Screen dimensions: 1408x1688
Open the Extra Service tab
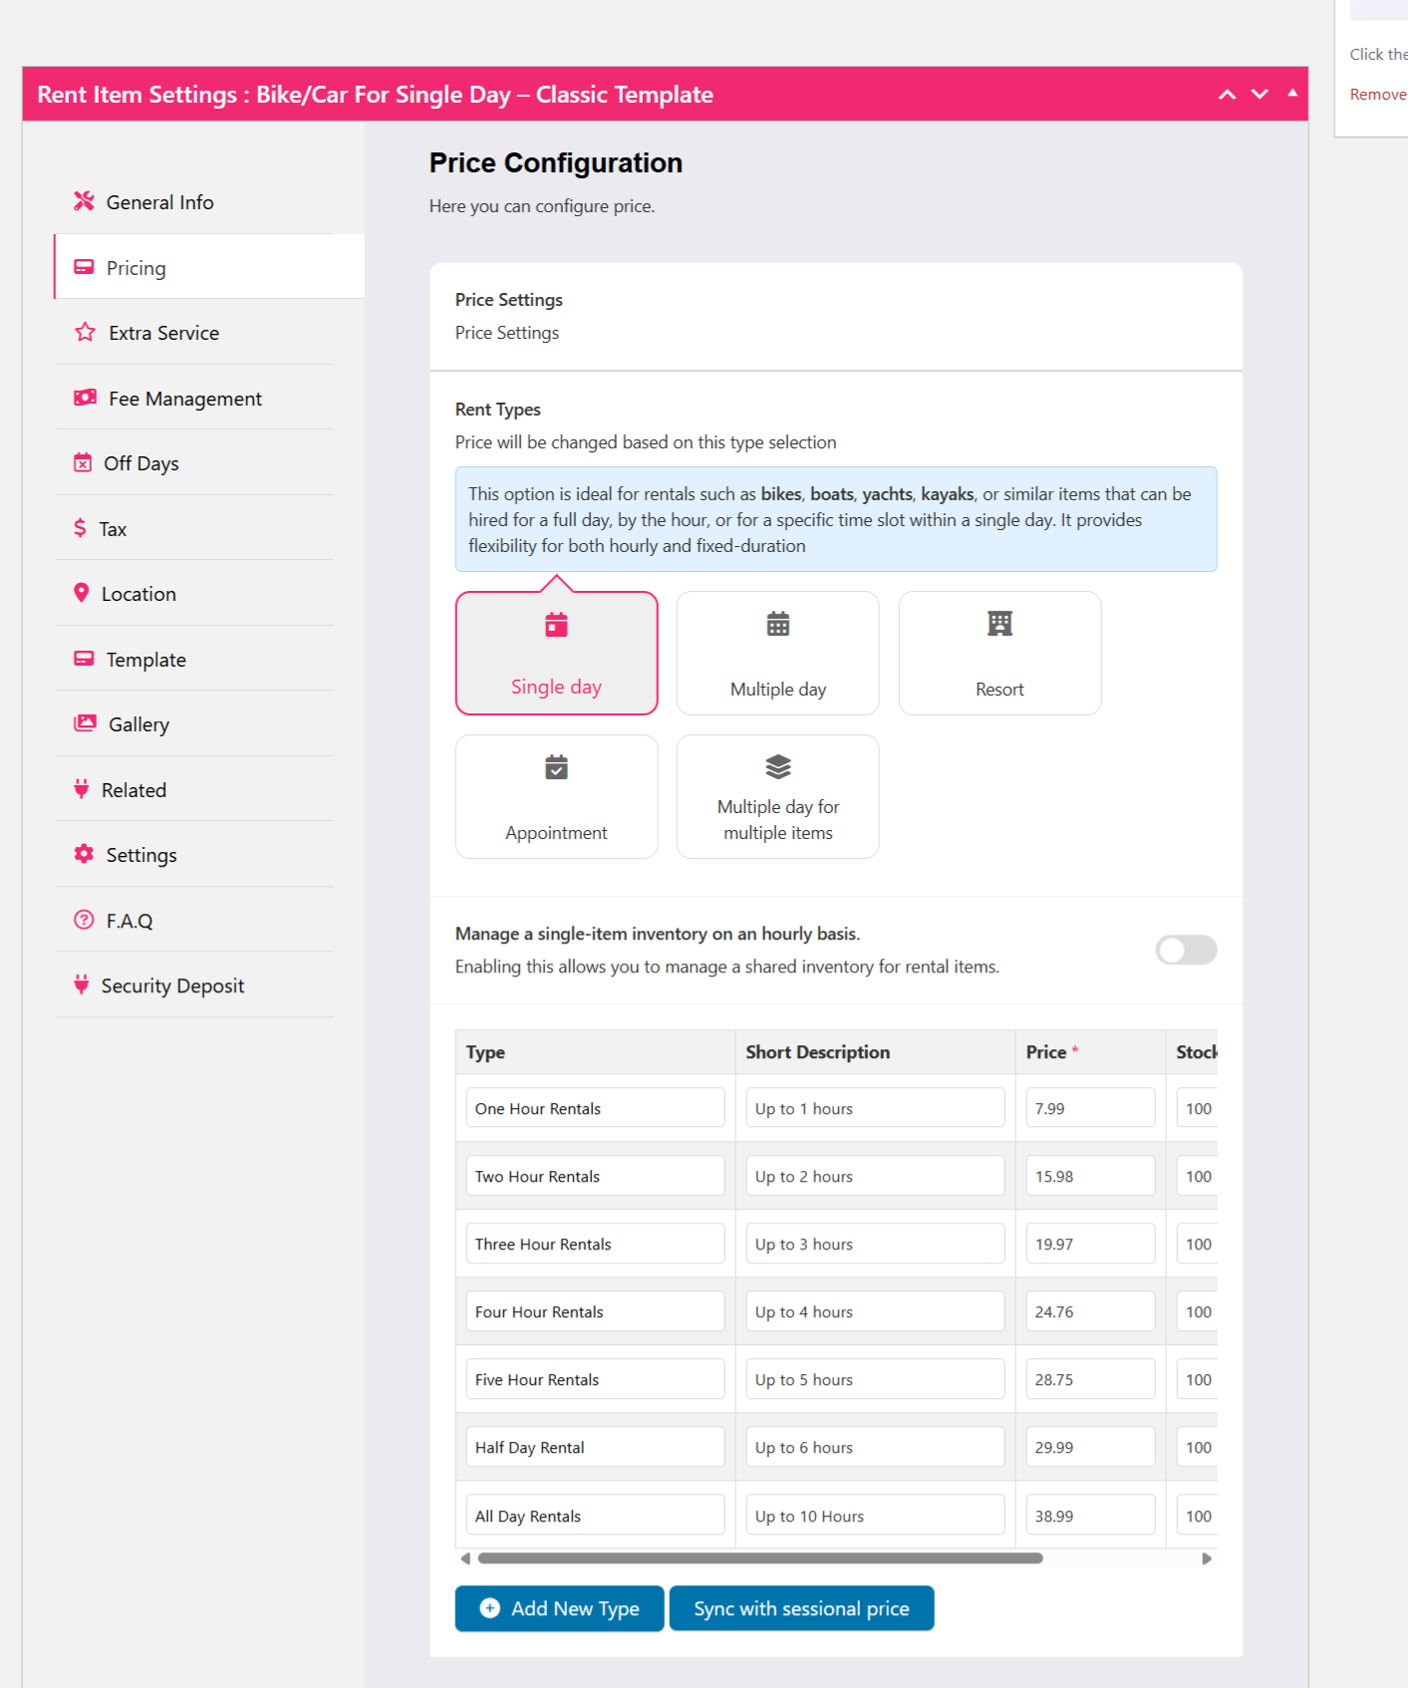click(163, 333)
